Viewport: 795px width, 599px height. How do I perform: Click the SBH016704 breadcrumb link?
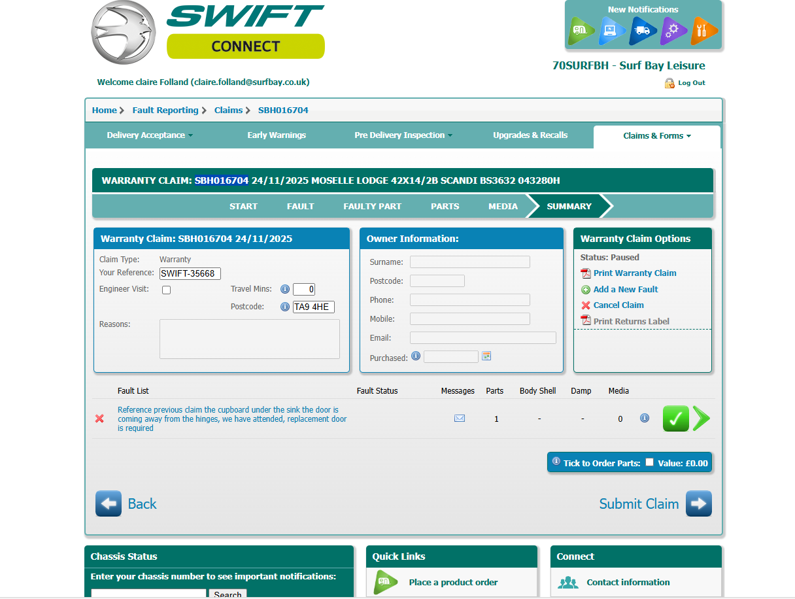click(283, 110)
